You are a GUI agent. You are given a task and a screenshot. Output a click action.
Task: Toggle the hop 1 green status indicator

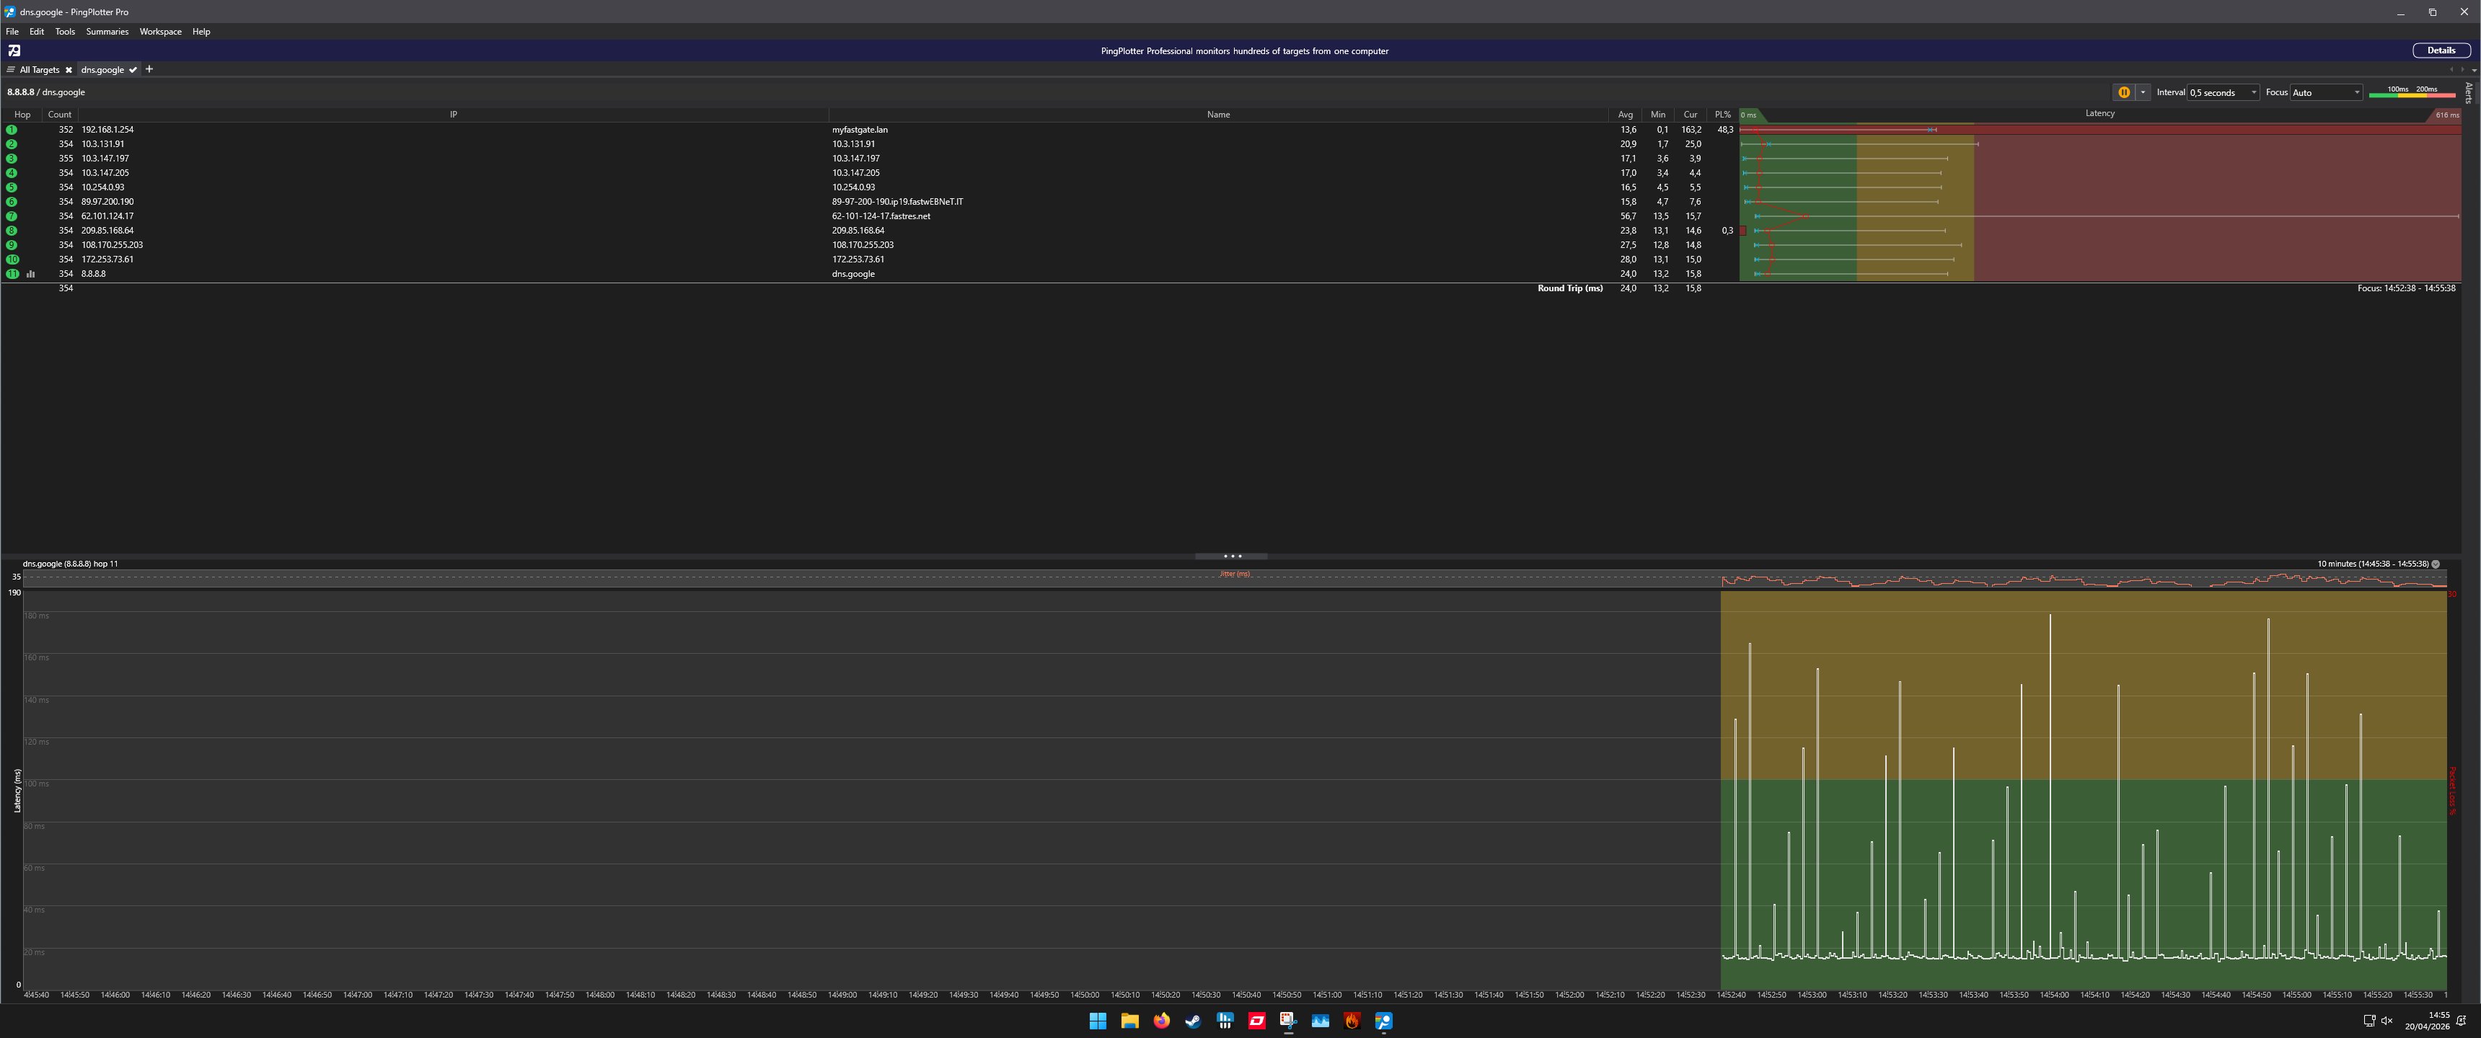pyautogui.click(x=12, y=130)
